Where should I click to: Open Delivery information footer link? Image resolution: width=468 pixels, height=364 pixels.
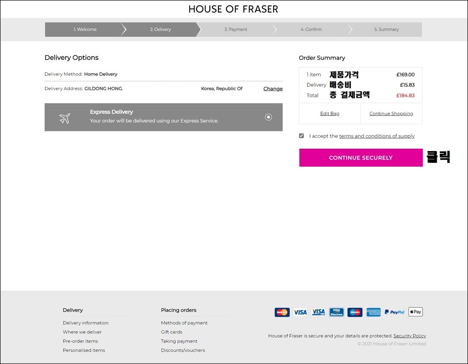(x=86, y=323)
